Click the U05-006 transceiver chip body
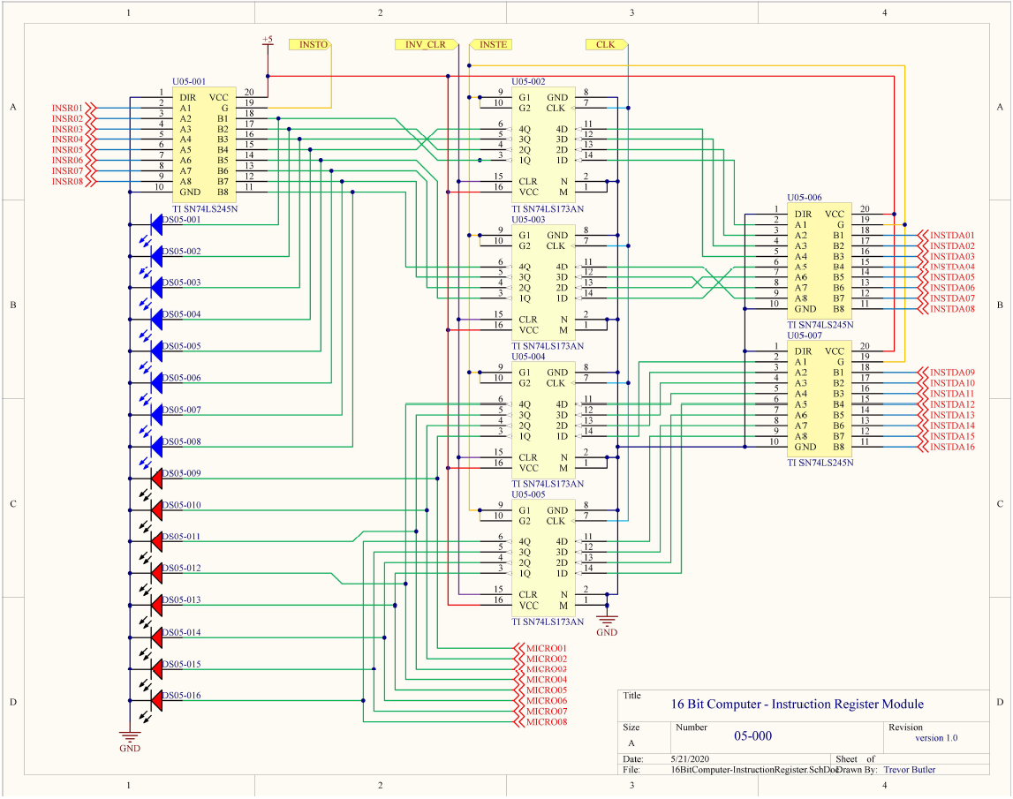 tap(820, 261)
